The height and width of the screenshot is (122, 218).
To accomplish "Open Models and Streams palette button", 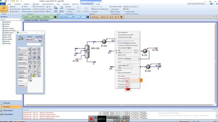I will click(4, 9).
